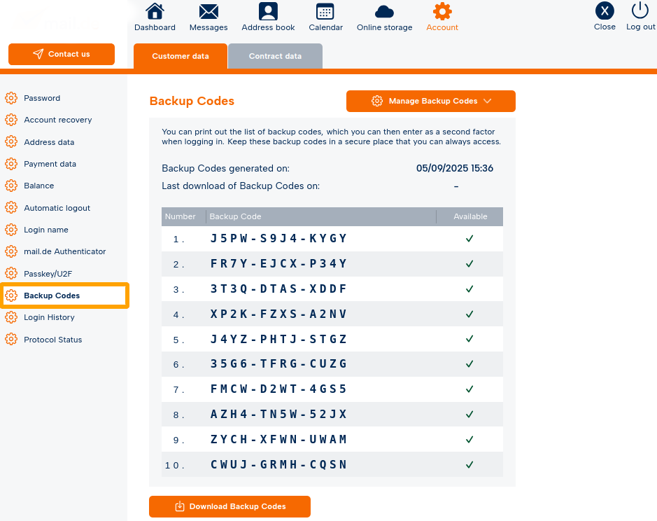This screenshot has height=521, width=657.
Task: Open the Login History entry
Action: click(49, 317)
